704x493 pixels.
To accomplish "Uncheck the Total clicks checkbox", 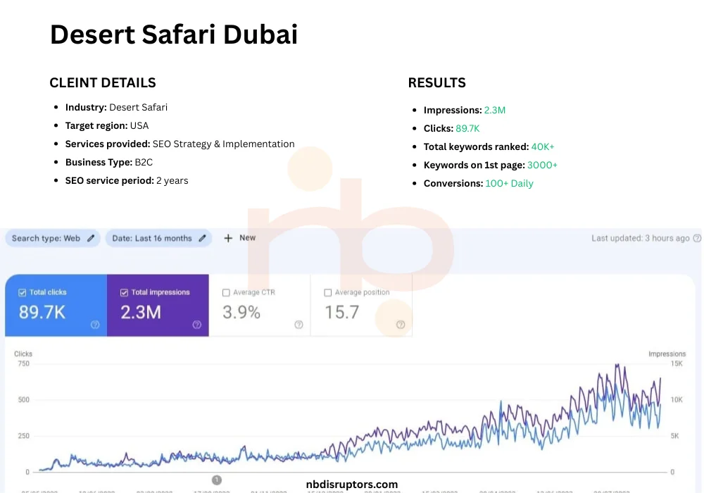I will [x=23, y=292].
